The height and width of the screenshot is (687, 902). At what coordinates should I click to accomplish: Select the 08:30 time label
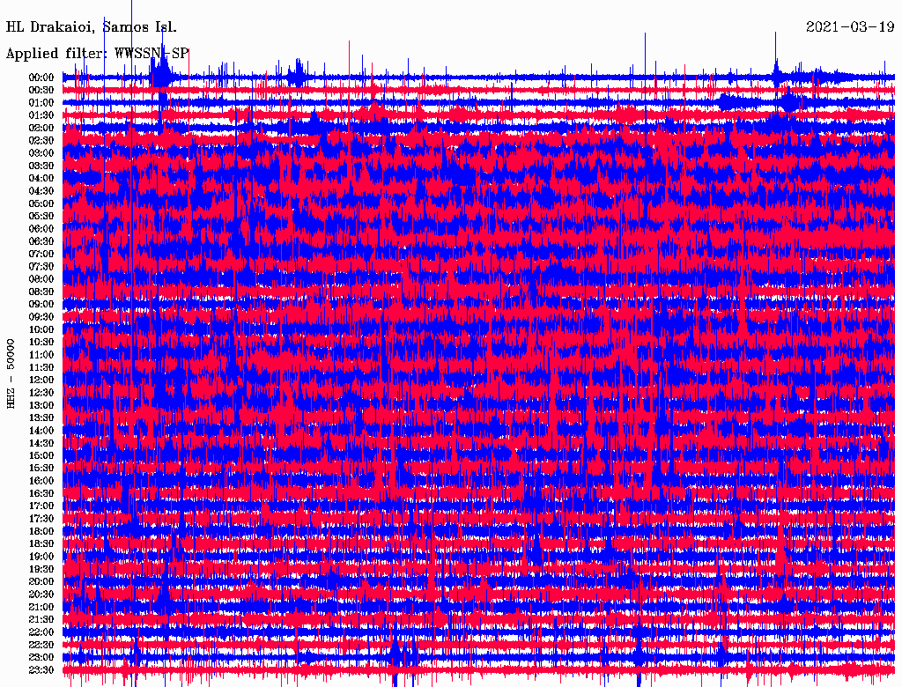[x=41, y=292]
